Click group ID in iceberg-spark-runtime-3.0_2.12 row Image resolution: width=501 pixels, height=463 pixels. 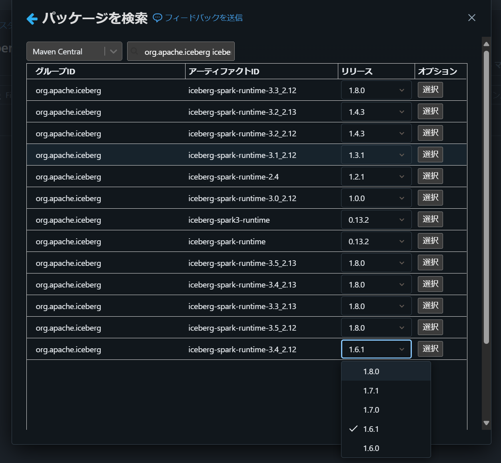pos(68,198)
